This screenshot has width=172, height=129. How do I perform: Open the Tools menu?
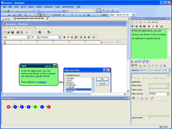58,7
